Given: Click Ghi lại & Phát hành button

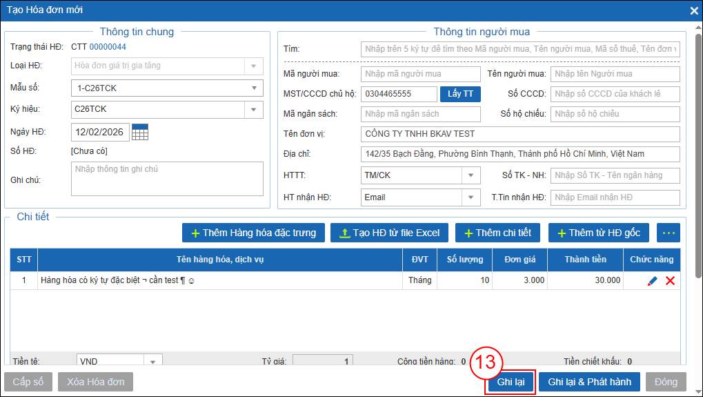Looking at the screenshot, I should pyautogui.click(x=589, y=382).
